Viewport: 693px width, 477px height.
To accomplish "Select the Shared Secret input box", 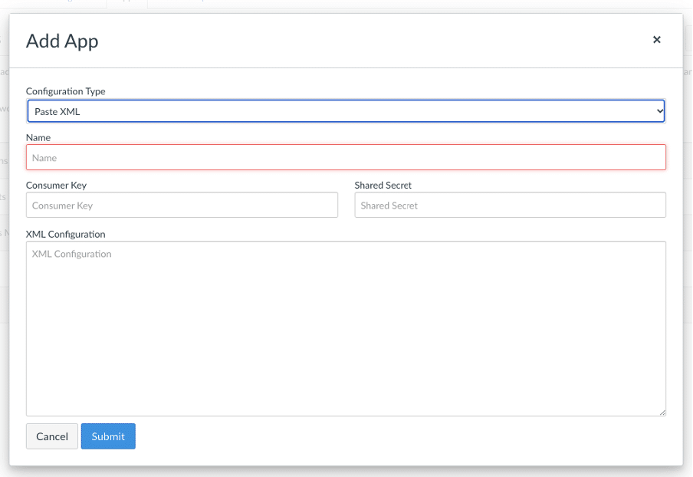I will (510, 206).
